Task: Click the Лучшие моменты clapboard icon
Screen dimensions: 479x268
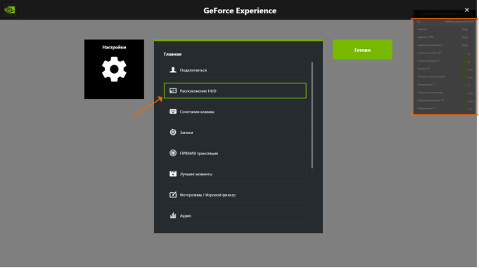Action: pyautogui.click(x=173, y=173)
